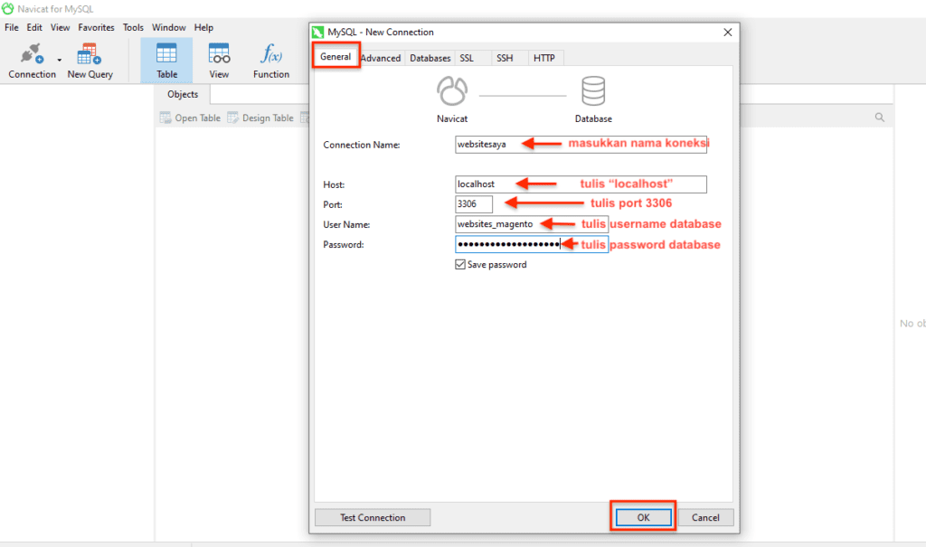Click the Test Connection button

tap(372, 517)
